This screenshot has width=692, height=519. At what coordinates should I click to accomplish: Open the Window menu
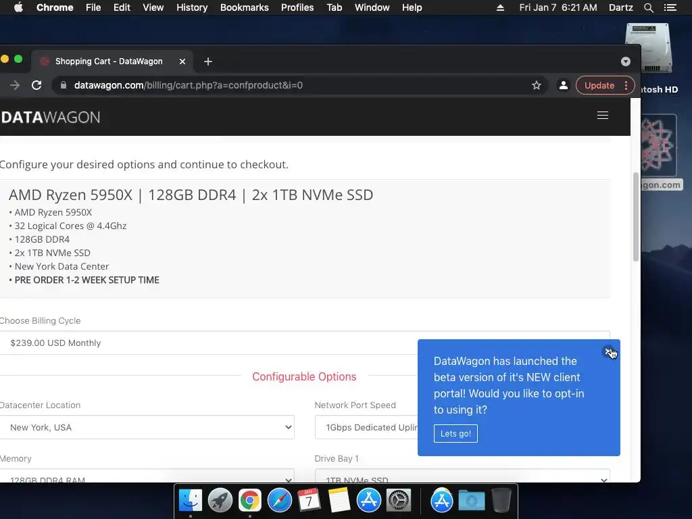click(x=372, y=7)
